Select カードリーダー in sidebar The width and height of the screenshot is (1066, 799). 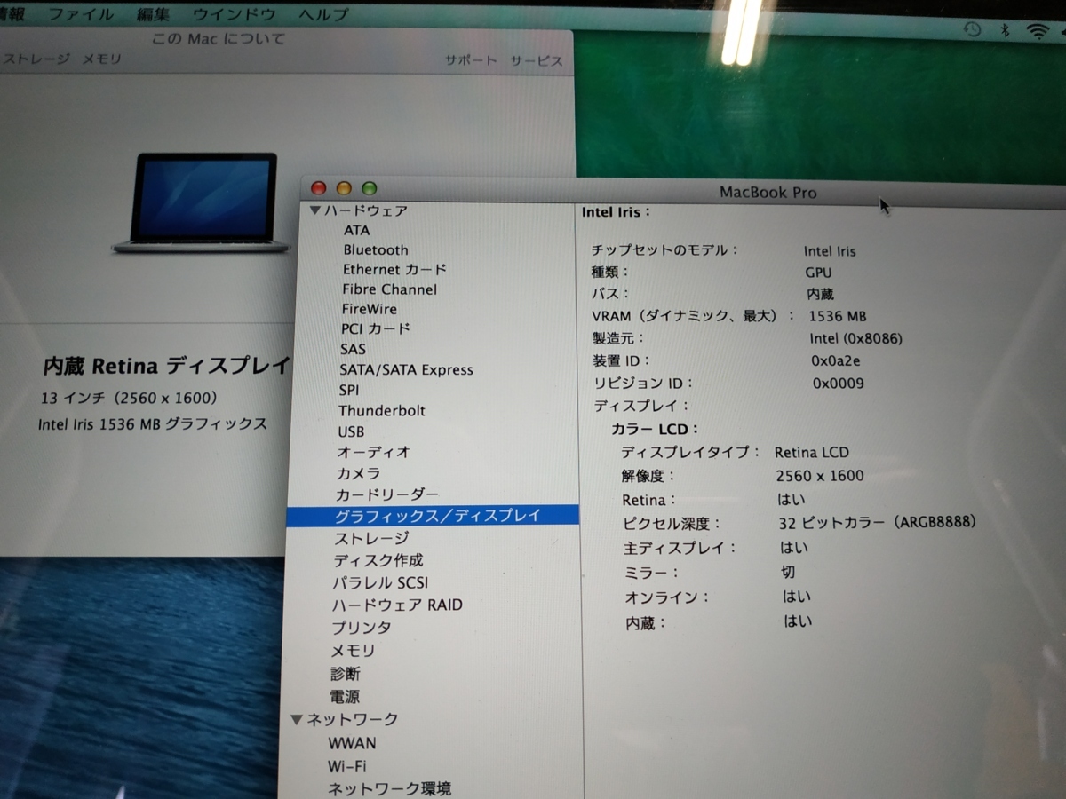(387, 494)
